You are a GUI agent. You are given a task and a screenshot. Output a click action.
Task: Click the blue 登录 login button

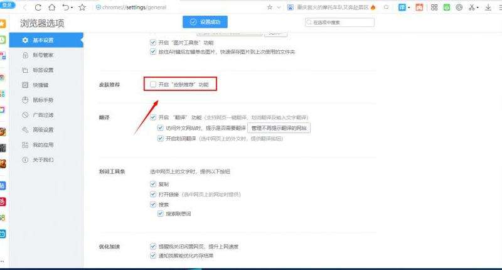point(8,4)
